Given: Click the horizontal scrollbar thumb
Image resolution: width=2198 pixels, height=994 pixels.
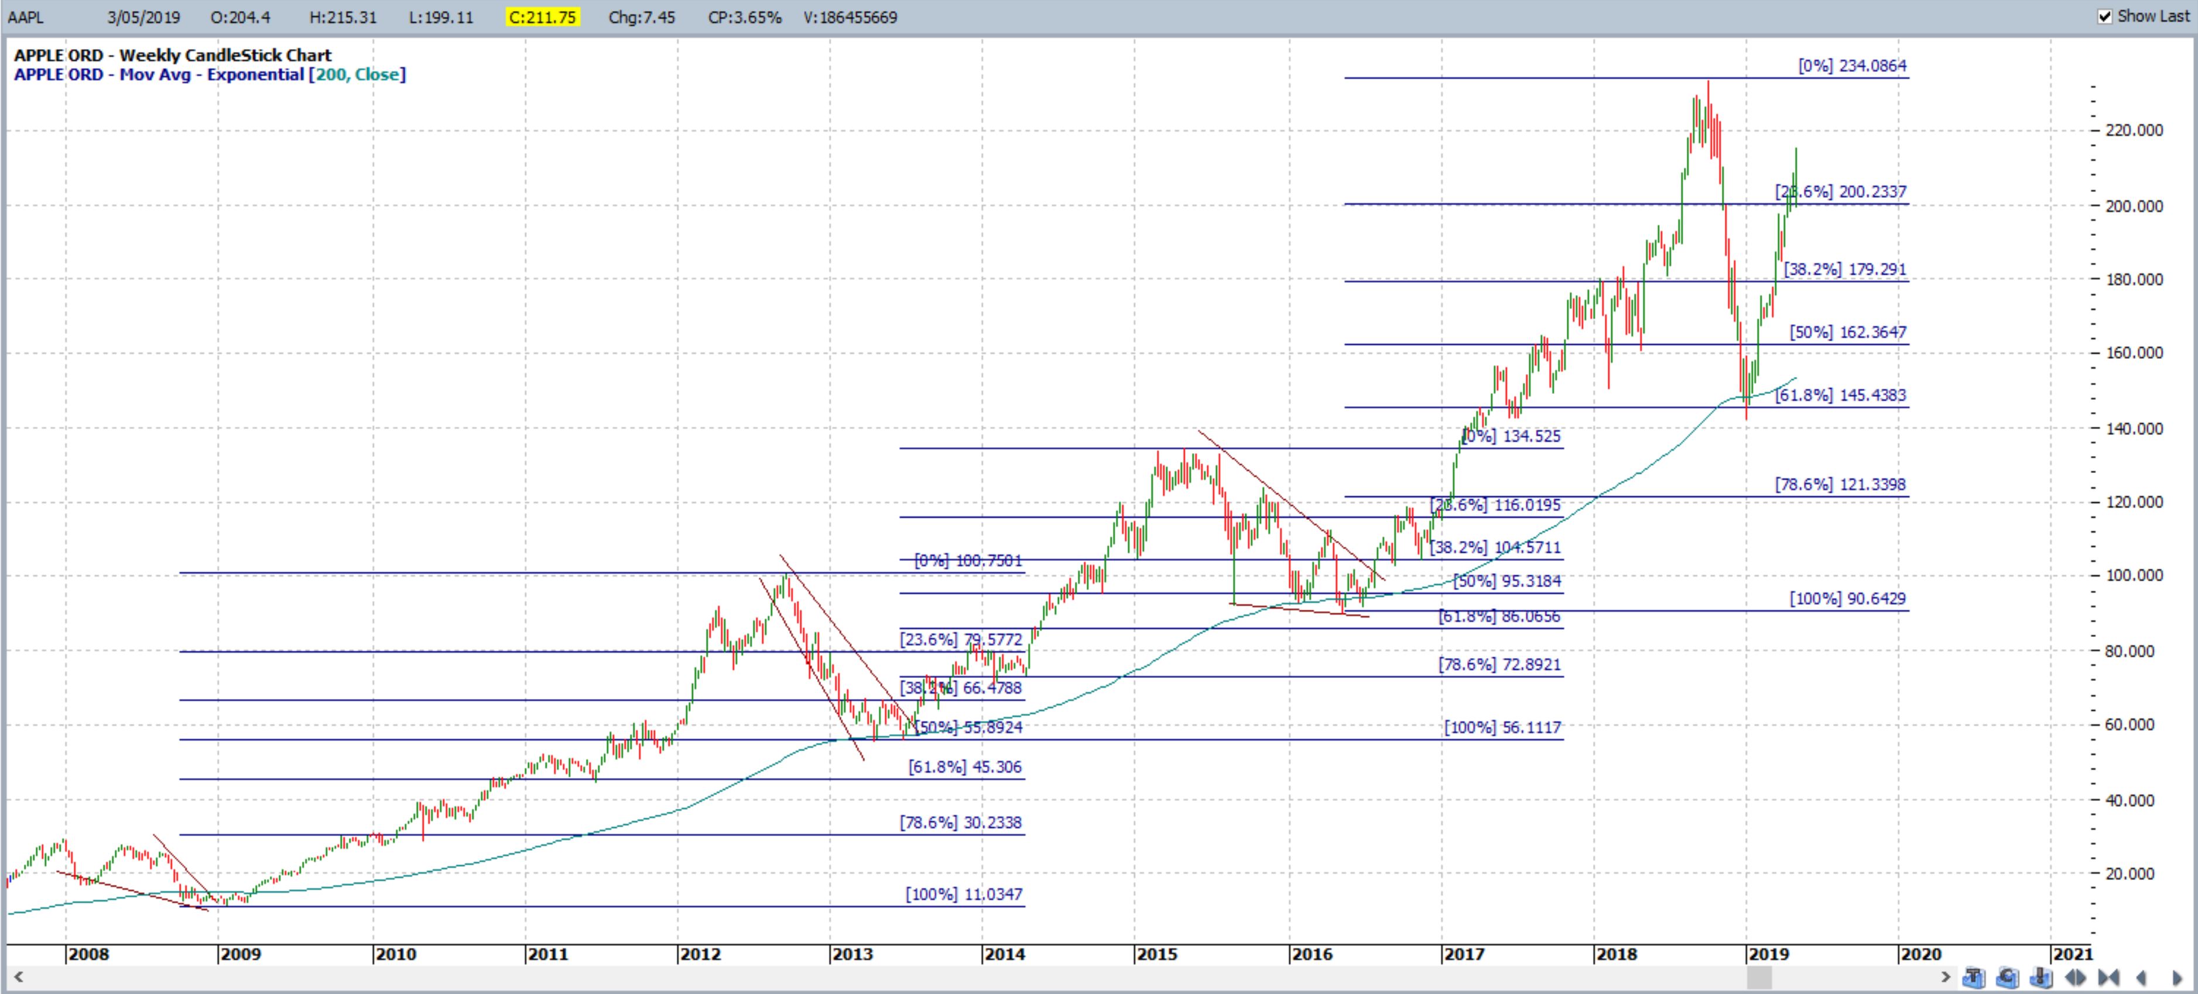Looking at the screenshot, I should (1759, 978).
